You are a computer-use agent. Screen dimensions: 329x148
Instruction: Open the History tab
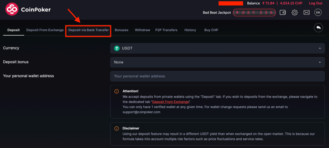(190, 30)
